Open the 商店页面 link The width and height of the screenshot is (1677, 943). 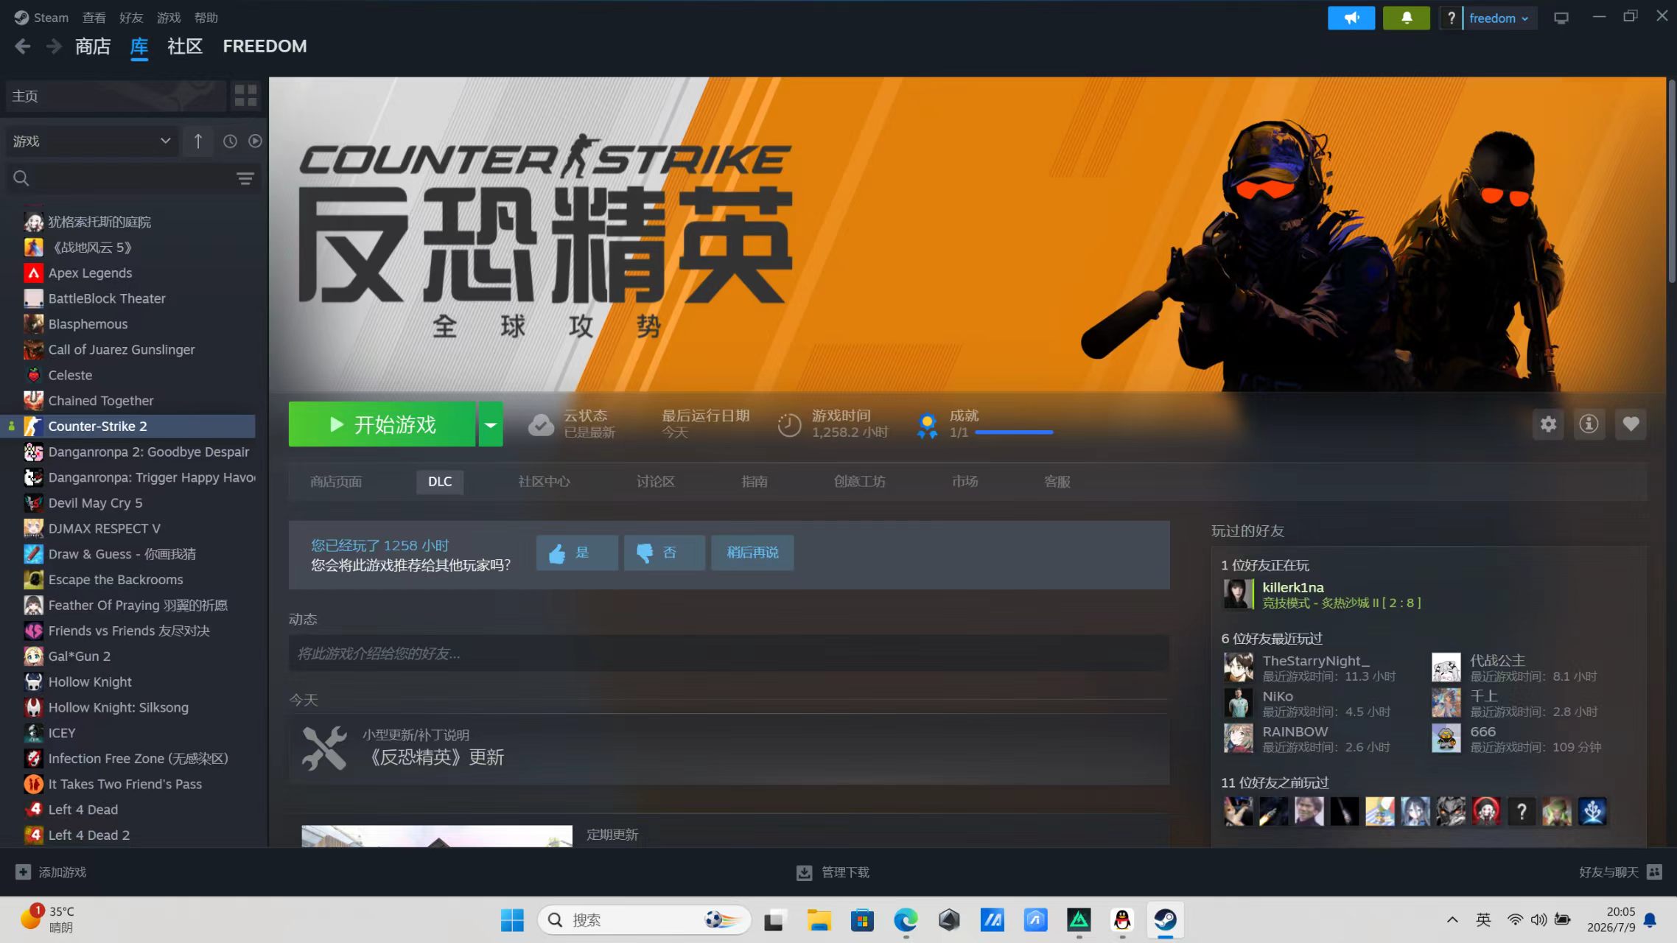(336, 482)
